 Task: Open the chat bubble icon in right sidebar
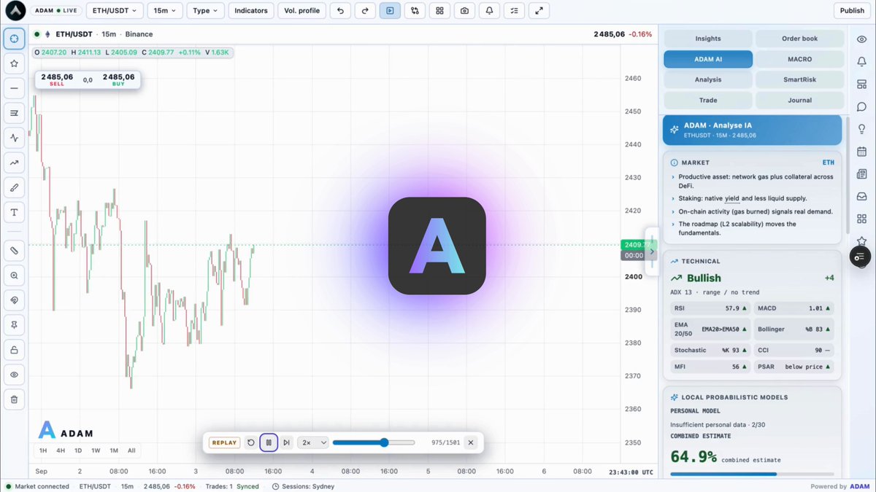(x=861, y=107)
